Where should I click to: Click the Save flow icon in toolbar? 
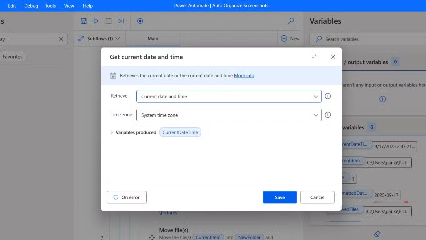click(x=83, y=21)
